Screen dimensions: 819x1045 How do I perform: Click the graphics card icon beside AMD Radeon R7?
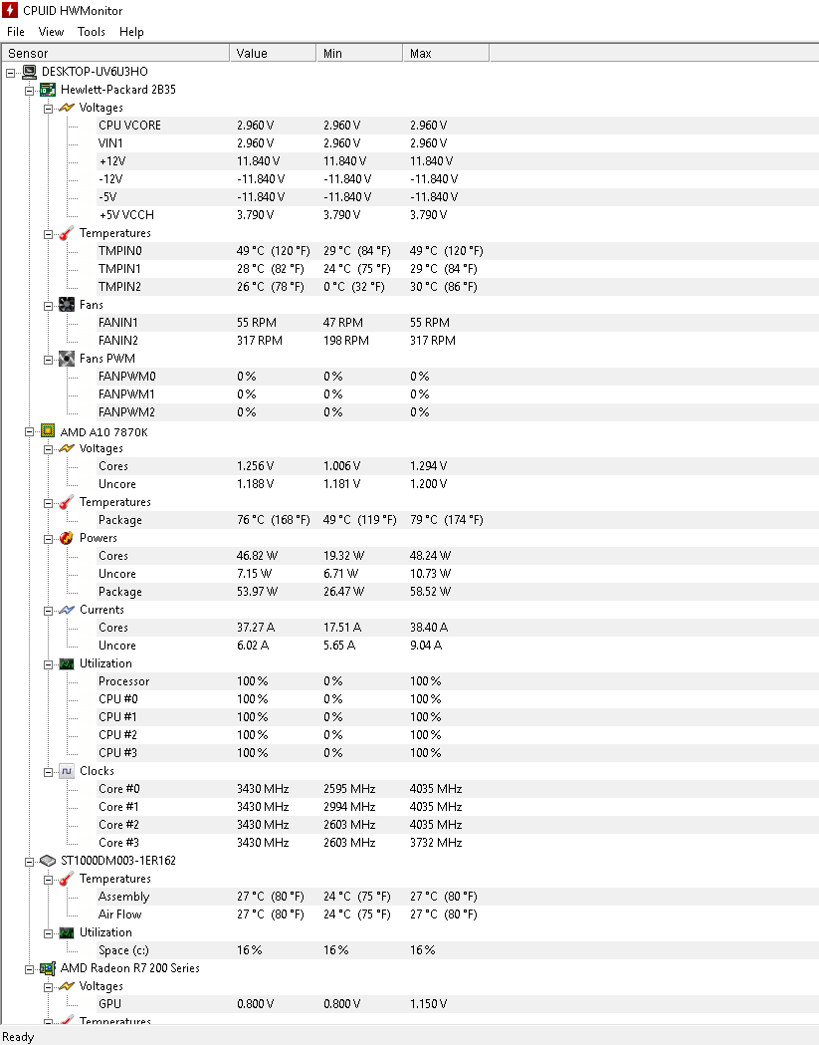click(x=48, y=968)
